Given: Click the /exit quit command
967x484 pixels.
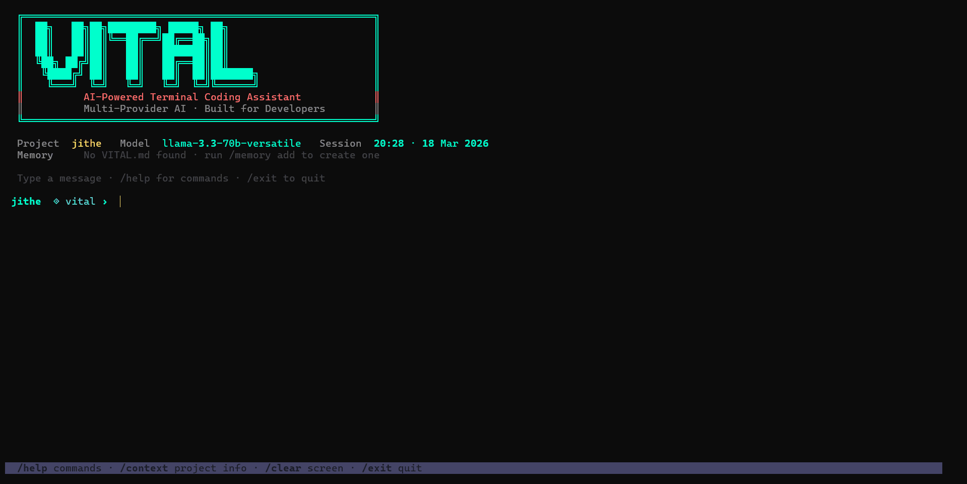Looking at the screenshot, I should (x=392, y=468).
